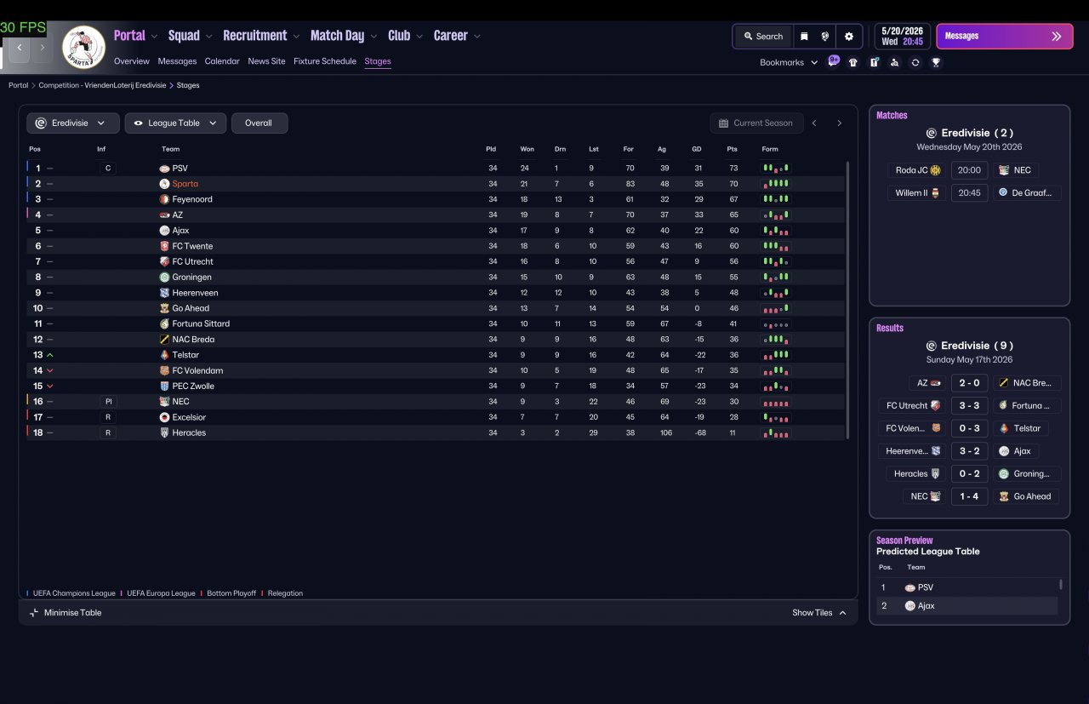
Task: Click the Search button
Action: click(763, 37)
